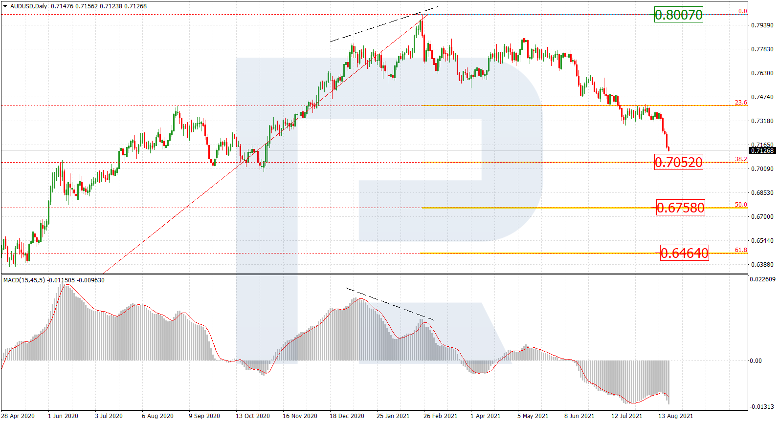Image resolution: width=779 pixels, height=422 pixels.
Task: Click the 28 Apr 2020 date label
Action: [18, 416]
